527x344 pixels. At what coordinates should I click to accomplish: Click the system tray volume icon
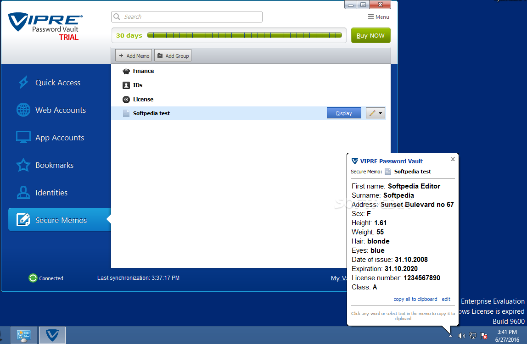pos(462,336)
